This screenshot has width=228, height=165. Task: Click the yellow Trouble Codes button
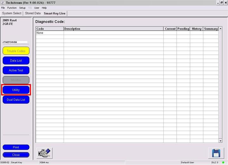pyautogui.click(x=16, y=51)
